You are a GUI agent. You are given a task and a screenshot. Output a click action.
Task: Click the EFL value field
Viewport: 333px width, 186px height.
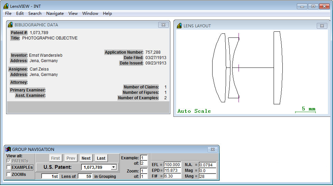pos(172,165)
